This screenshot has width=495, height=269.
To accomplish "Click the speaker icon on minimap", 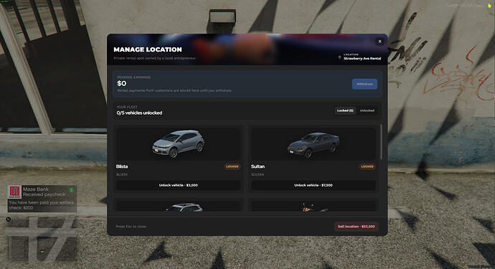I will (x=42, y=251).
